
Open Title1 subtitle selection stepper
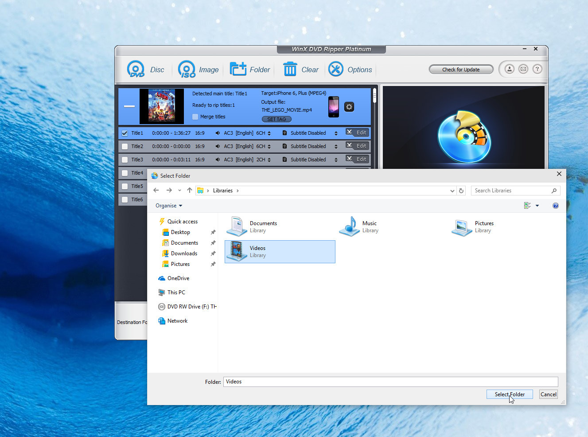point(336,133)
